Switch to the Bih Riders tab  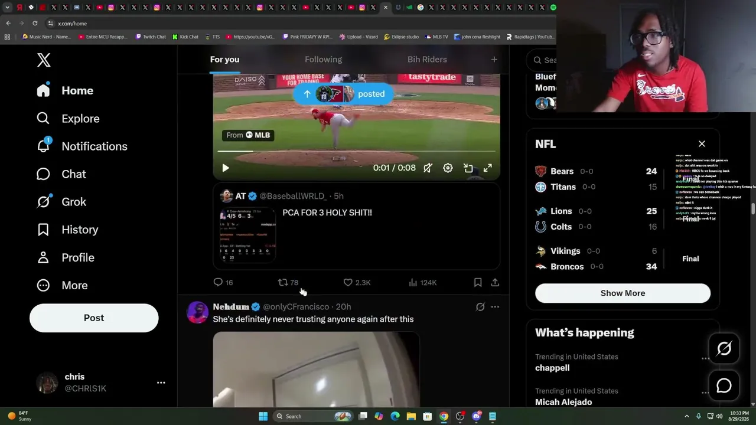point(427,59)
